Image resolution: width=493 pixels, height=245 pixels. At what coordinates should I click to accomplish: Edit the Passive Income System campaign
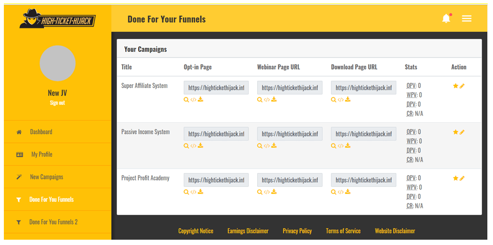(x=462, y=132)
